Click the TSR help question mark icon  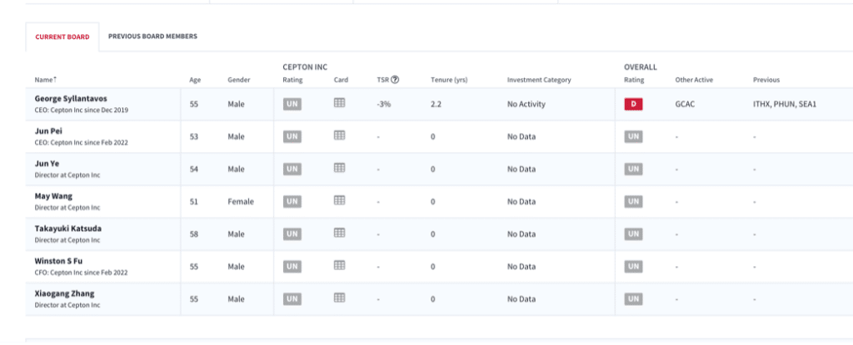point(395,79)
